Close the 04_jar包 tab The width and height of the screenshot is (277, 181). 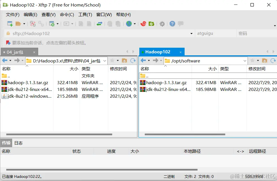click(34, 52)
